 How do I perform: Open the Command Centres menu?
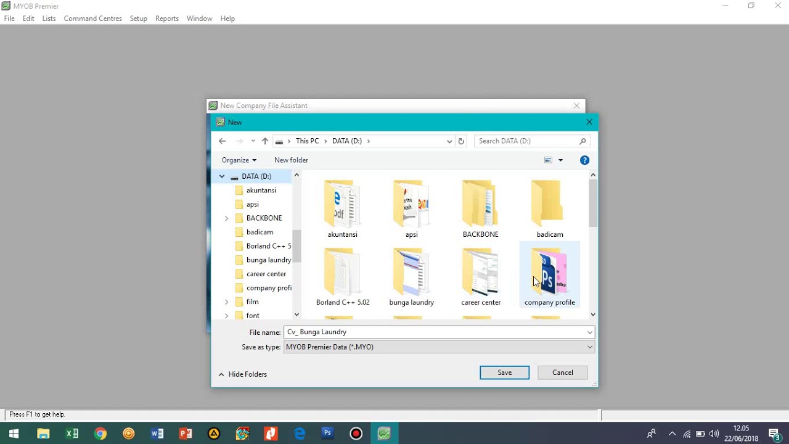(93, 18)
